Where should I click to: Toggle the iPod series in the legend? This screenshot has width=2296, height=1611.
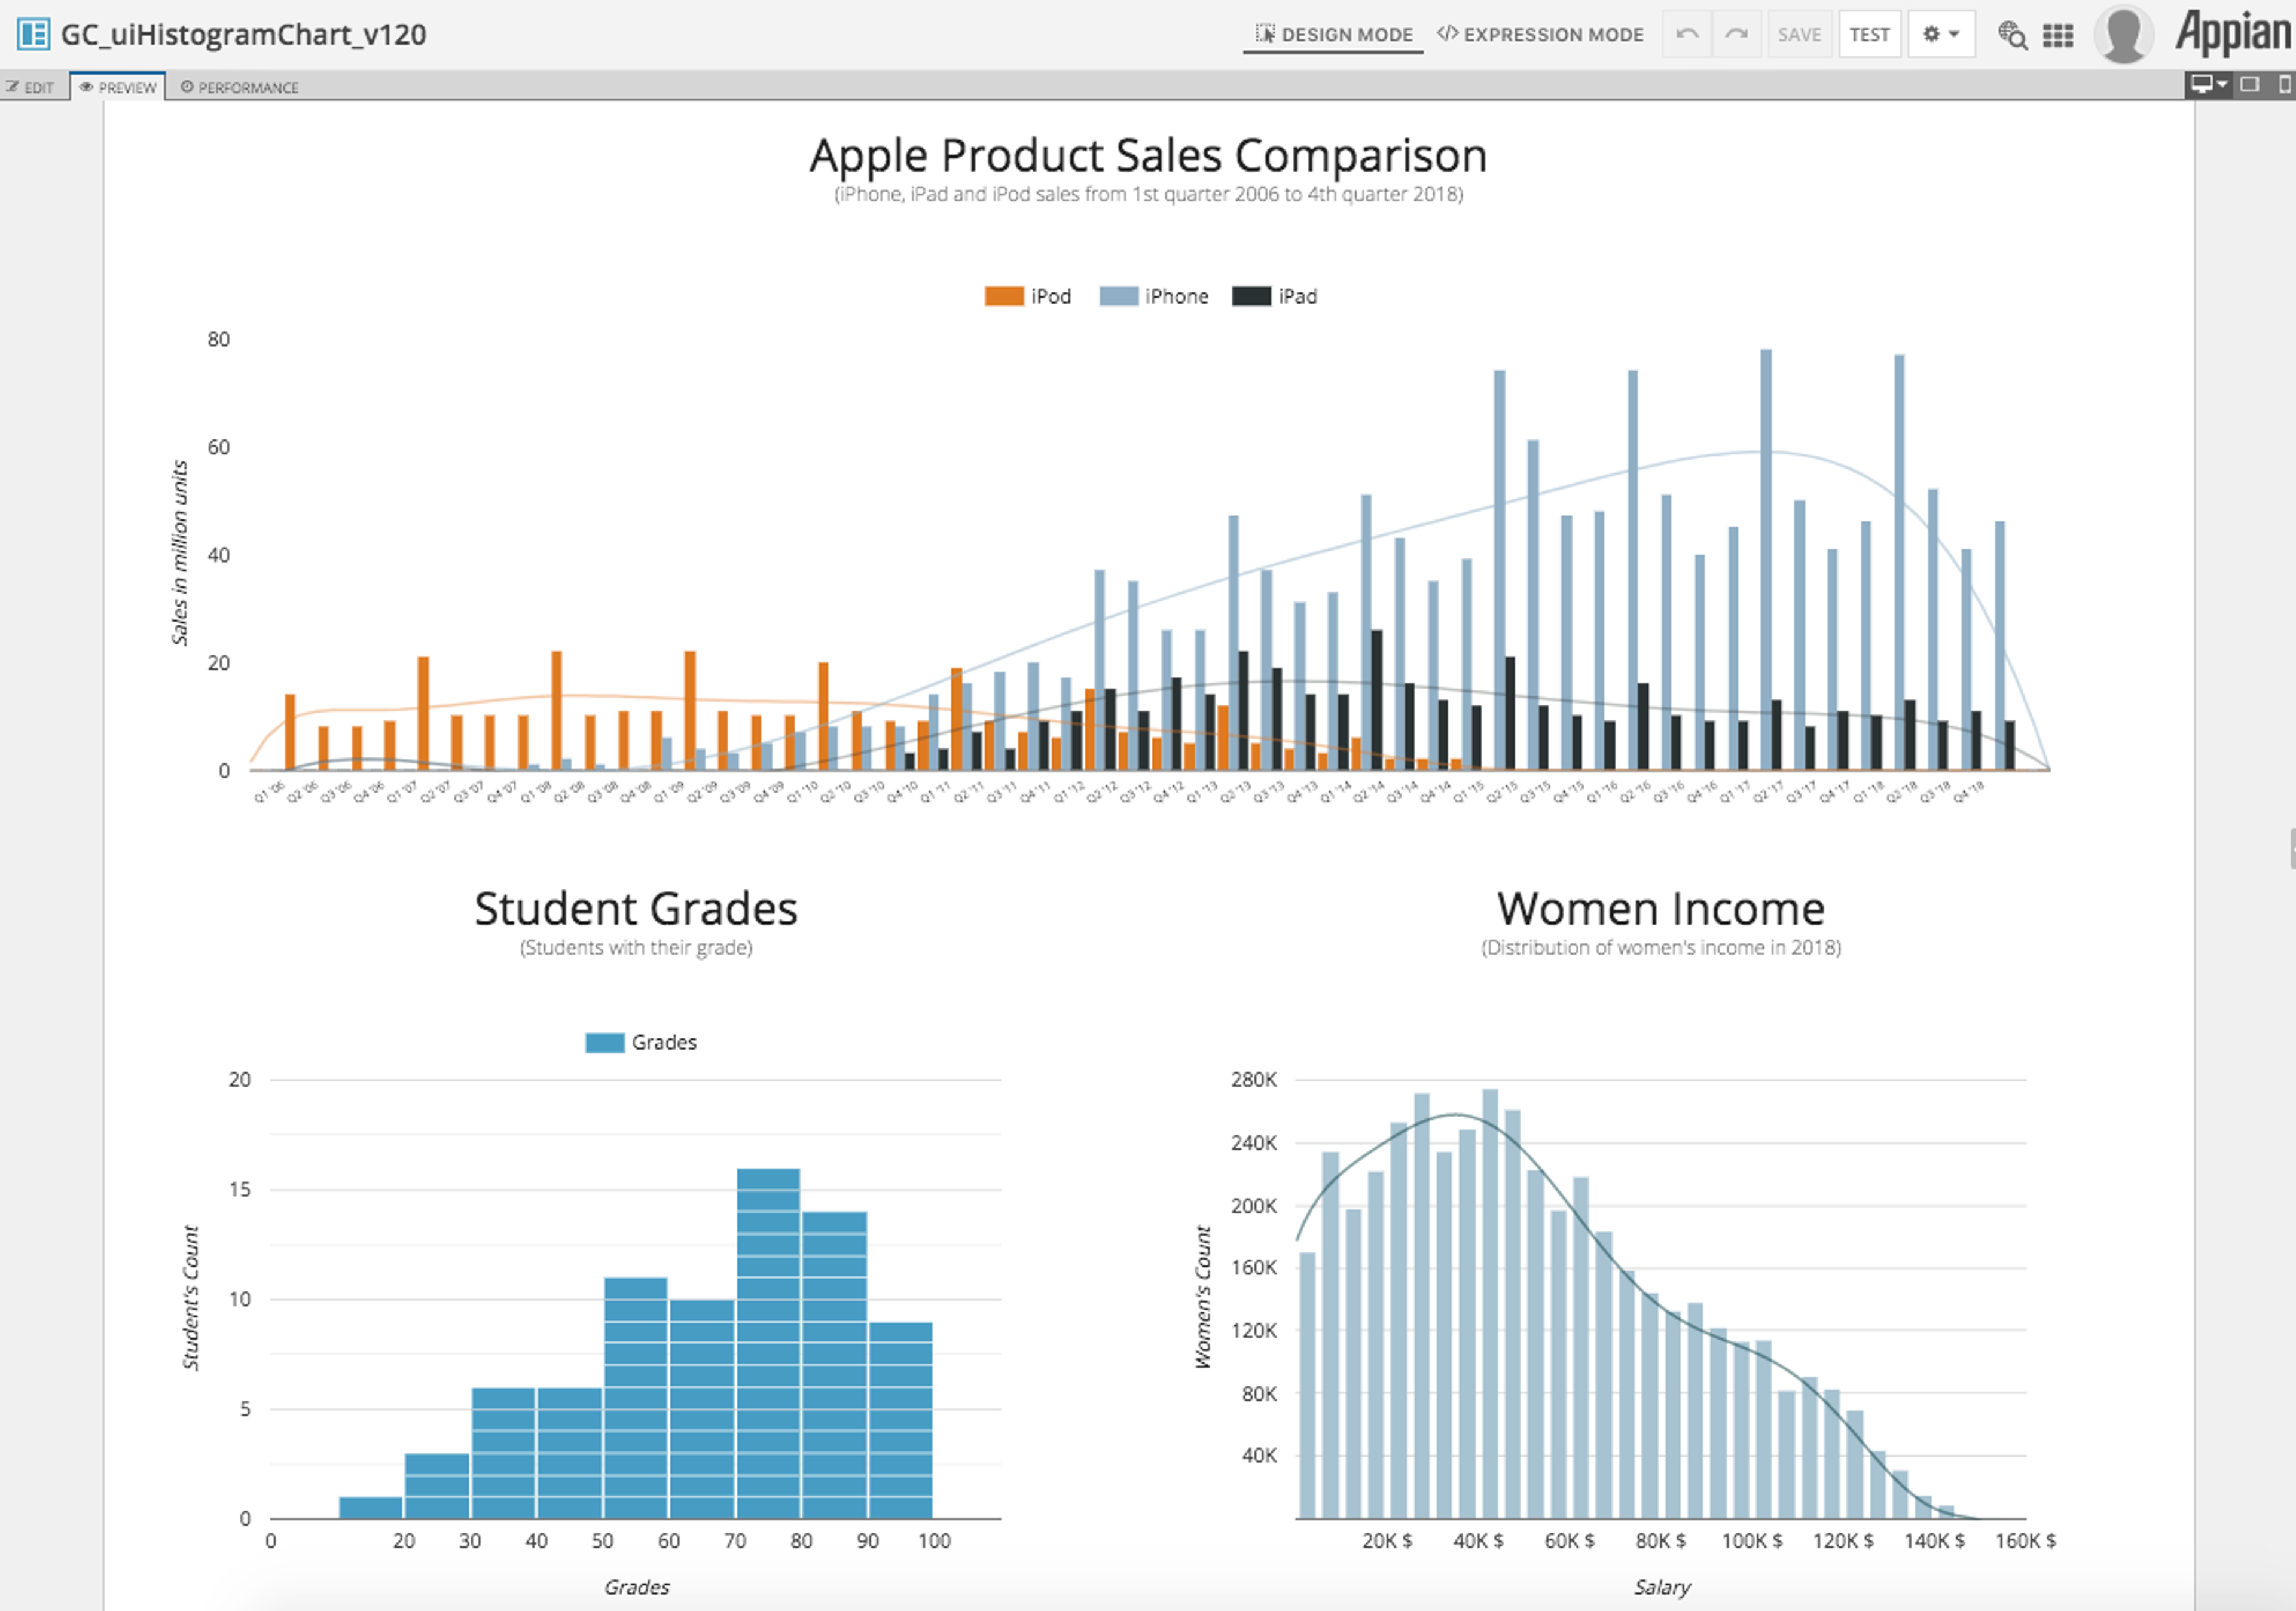[1028, 296]
